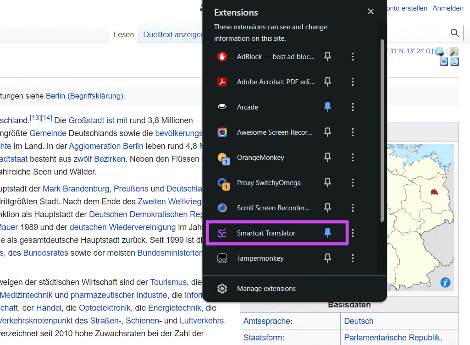Click the Wikipedia search magnifier icon
Viewport: 470px width, 345px height.
click(x=455, y=33)
